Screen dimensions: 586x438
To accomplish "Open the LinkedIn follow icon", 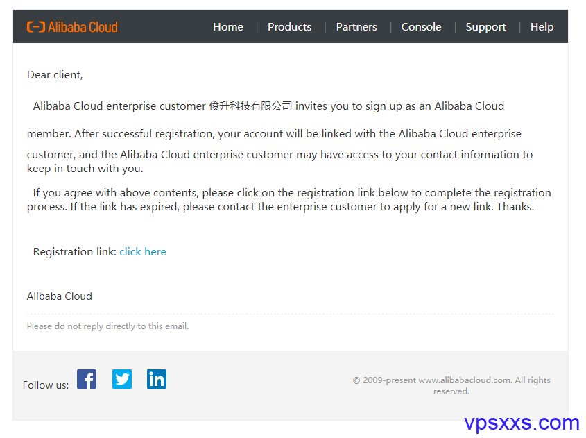I will click(157, 379).
